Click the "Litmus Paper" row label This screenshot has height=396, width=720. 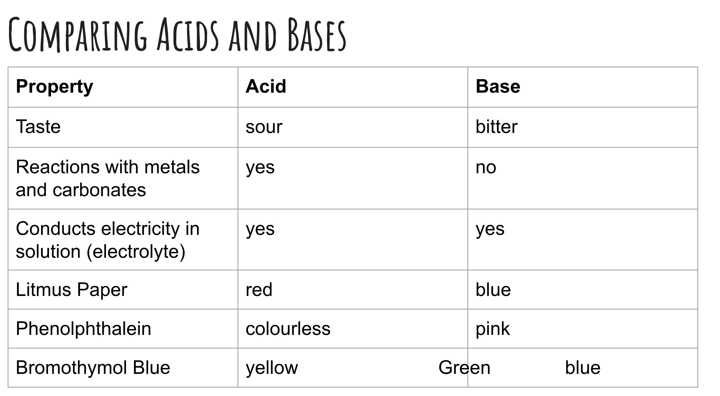(x=72, y=290)
